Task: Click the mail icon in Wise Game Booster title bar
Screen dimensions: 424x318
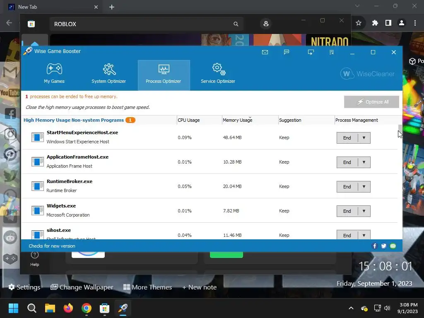Action: 265,52
